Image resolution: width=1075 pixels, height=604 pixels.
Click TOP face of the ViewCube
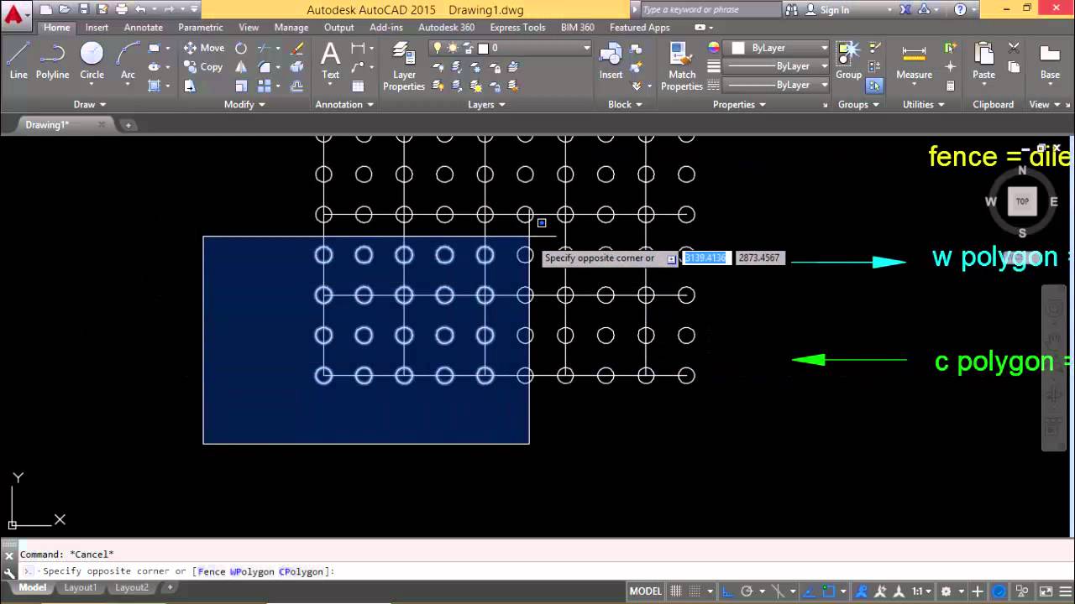point(1022,201)
